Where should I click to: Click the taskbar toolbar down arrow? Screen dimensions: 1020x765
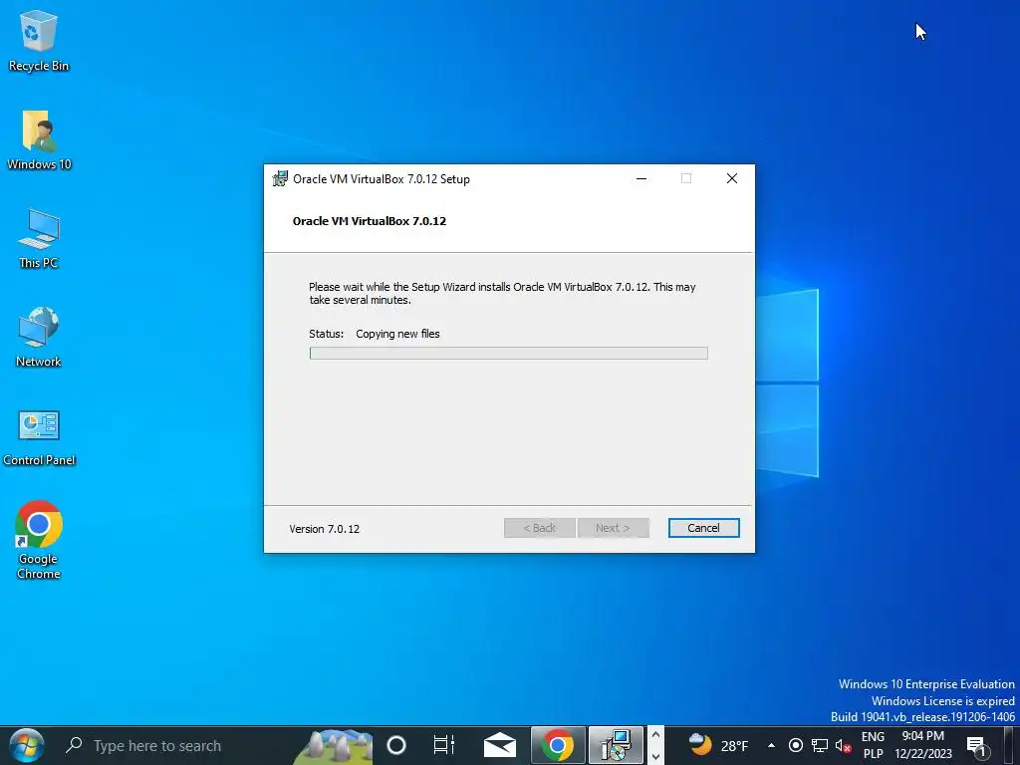click(655, 756)
